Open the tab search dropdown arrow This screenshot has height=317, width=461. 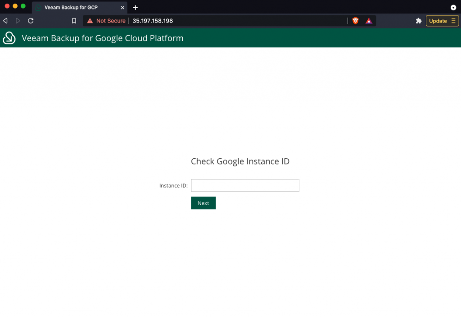click(453, 8)
